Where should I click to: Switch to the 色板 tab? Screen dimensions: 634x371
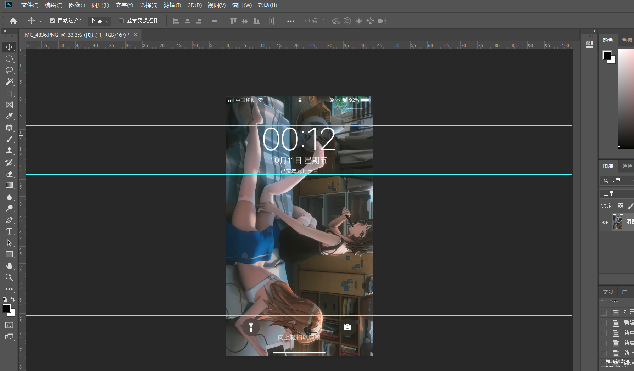tap(627, 40)
